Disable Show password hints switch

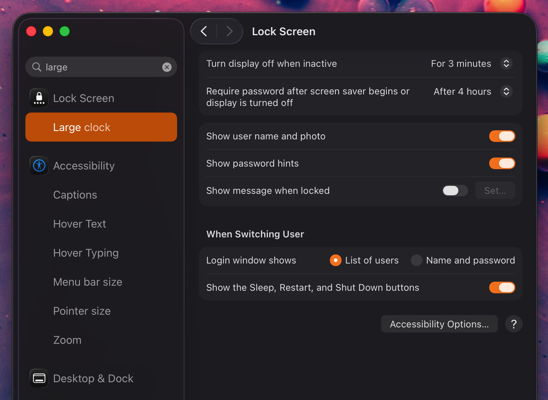click(x=502, y=163)
